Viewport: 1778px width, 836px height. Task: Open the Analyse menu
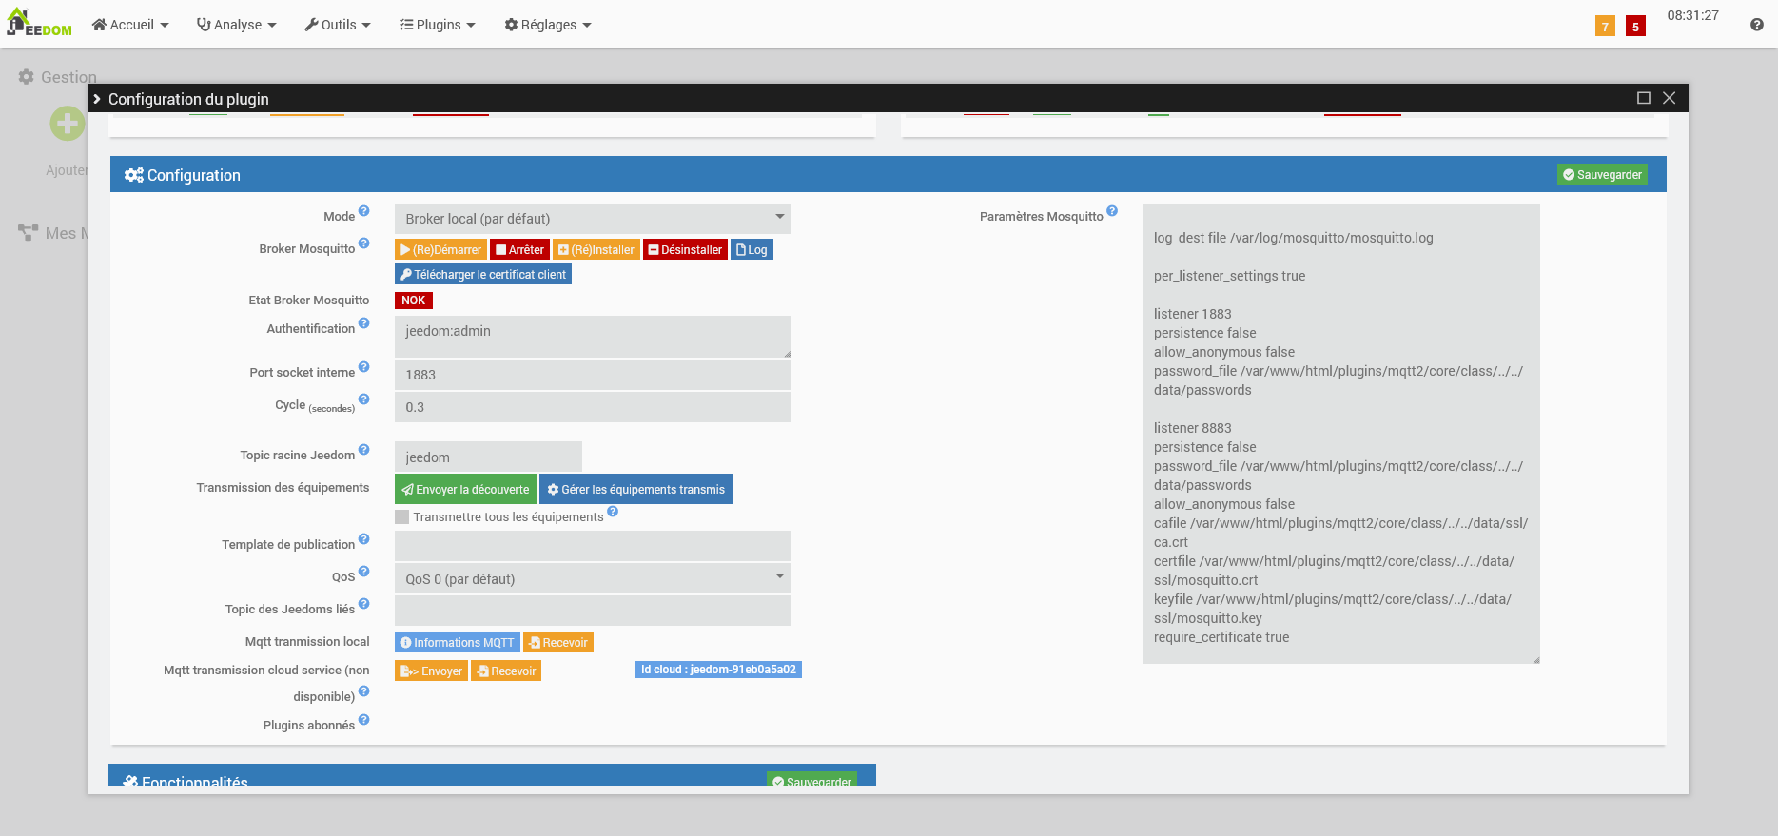(x=237, y=25)
